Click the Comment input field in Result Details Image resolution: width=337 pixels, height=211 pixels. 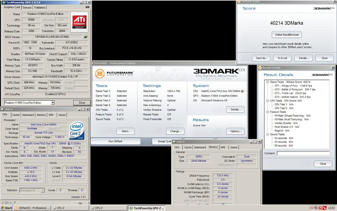[x=303, y=153]
